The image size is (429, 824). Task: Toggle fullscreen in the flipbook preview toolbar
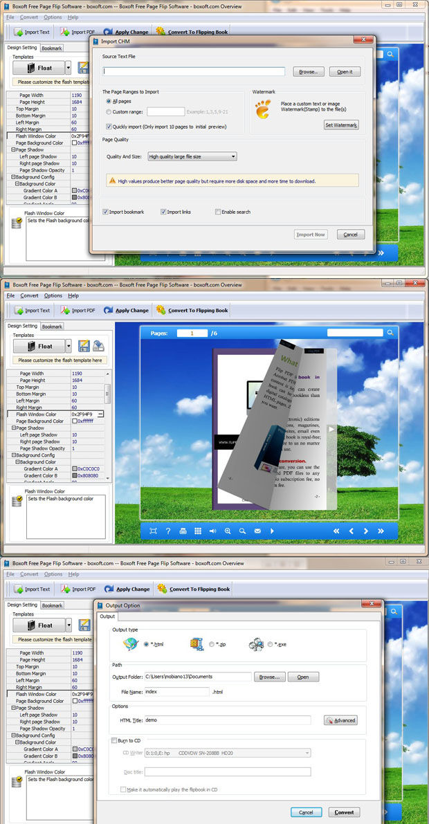coord(153,531)
